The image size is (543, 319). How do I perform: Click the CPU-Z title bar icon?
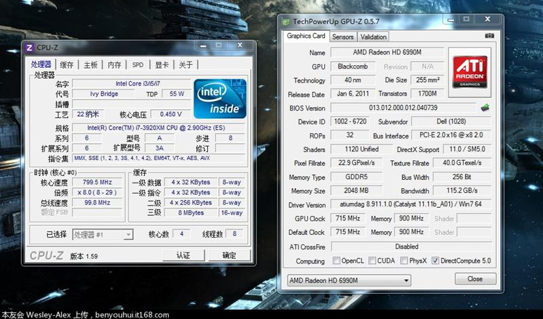click(x=30, y=48)
